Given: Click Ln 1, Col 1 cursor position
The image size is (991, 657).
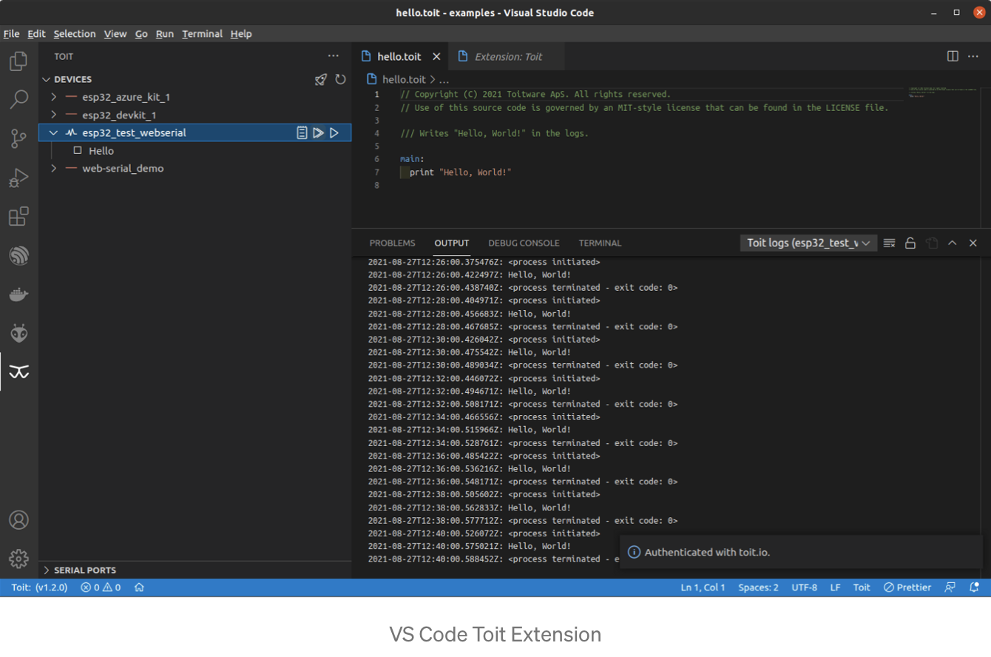Looking at the screenshot, I should coord(703,587).
